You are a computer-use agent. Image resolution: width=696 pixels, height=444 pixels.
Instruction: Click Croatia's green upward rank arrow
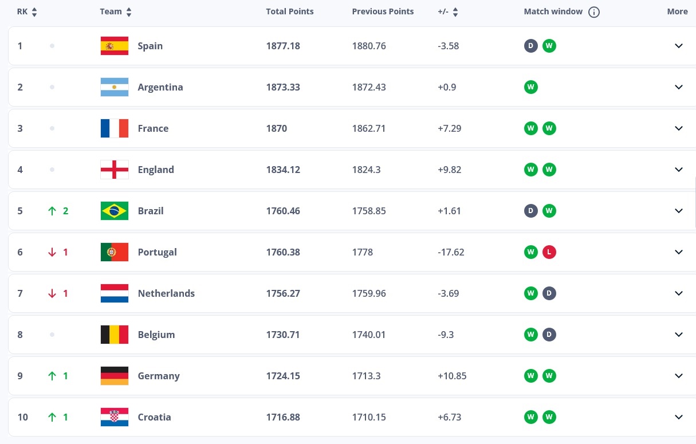[x=51, y=417]
